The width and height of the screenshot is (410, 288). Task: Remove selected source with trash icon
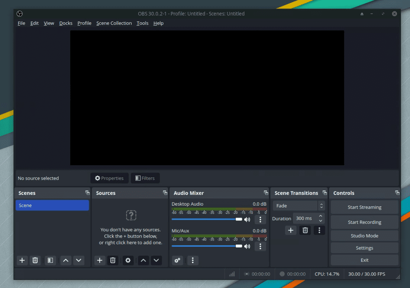(113, 260)
